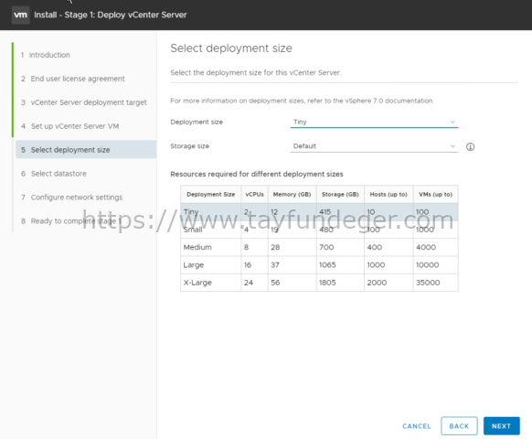532x439 pixels.
Task: Open the Deployment size Tiny dropdown
Action: (374, 122)
